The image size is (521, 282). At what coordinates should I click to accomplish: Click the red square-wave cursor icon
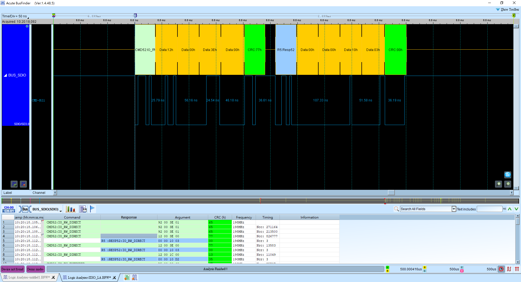(x=509, y=269)
